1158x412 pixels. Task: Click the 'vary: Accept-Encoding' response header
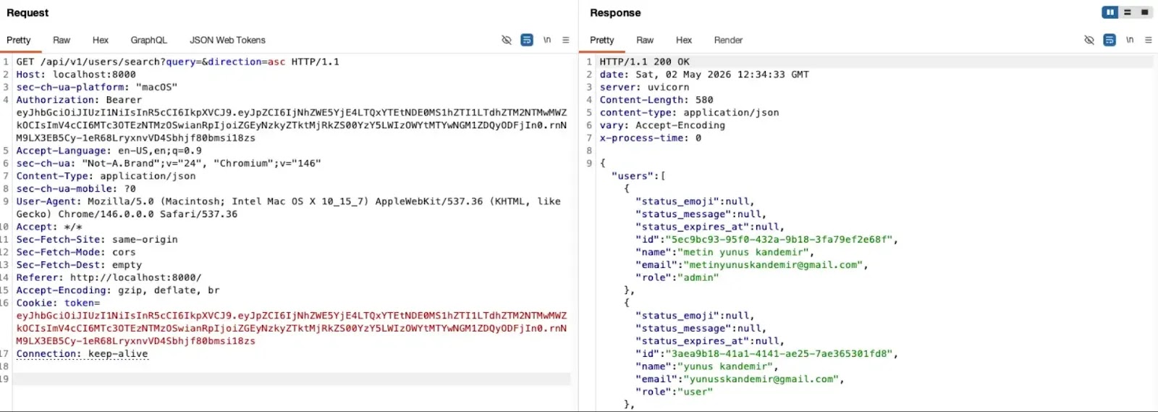pos(662,125)
